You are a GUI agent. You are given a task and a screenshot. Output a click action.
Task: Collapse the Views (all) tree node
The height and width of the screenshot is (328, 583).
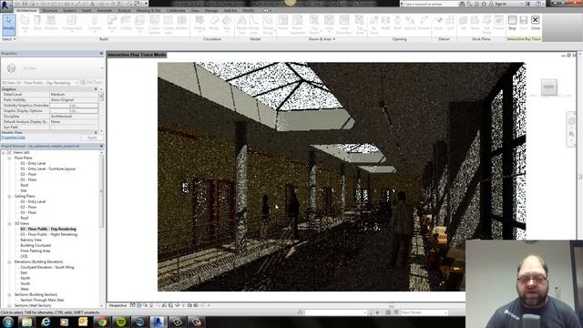click(4, 152)
